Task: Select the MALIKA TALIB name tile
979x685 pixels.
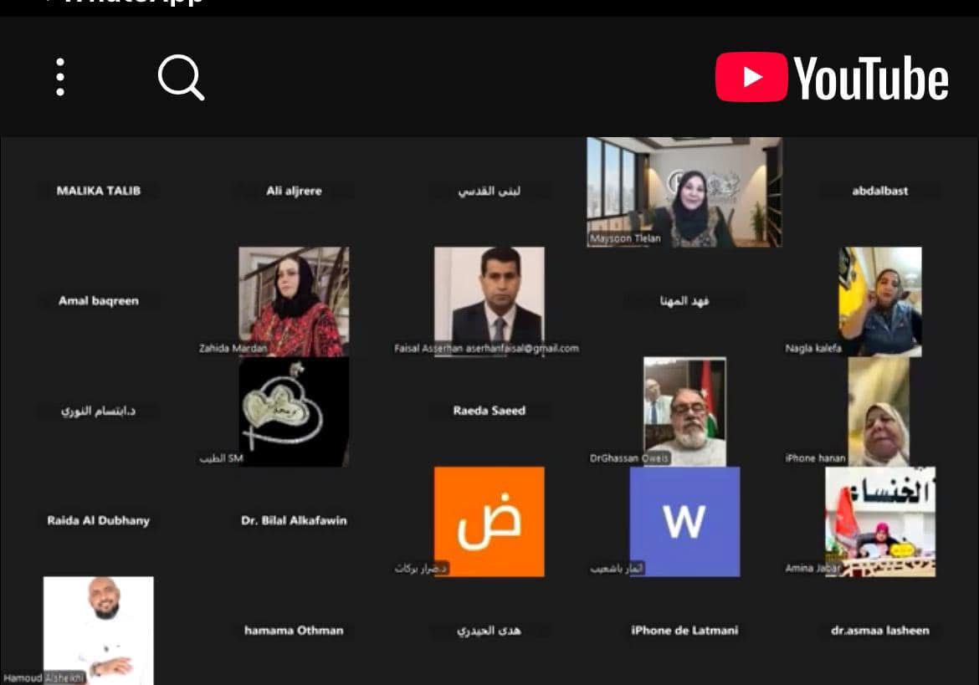Action: click(99, 191)
